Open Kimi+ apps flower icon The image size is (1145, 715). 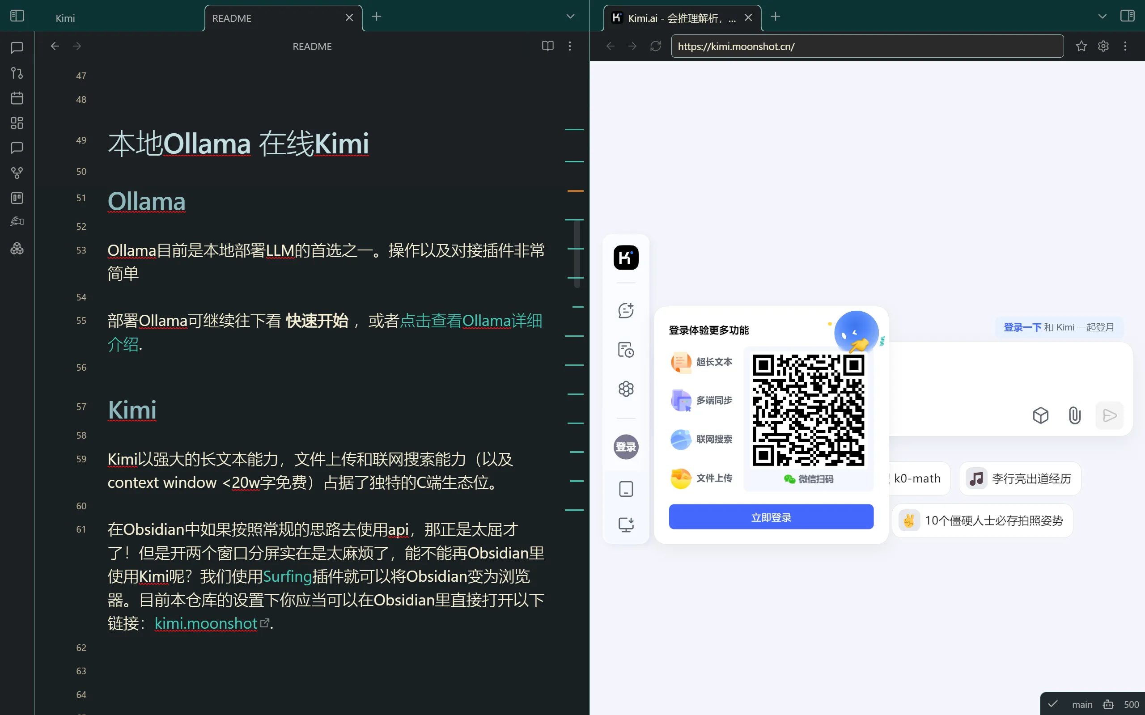[x=626, y=389]
